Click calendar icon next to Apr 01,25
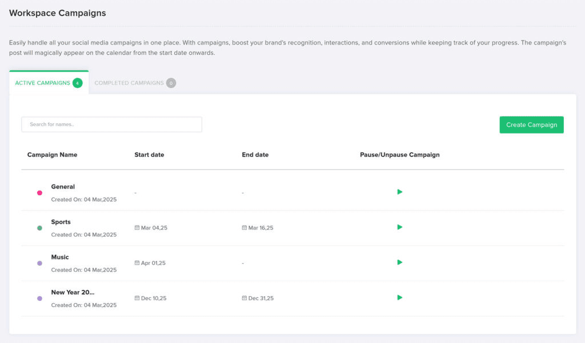This screenshot has height=343, width=585. (x=137, y=263)
